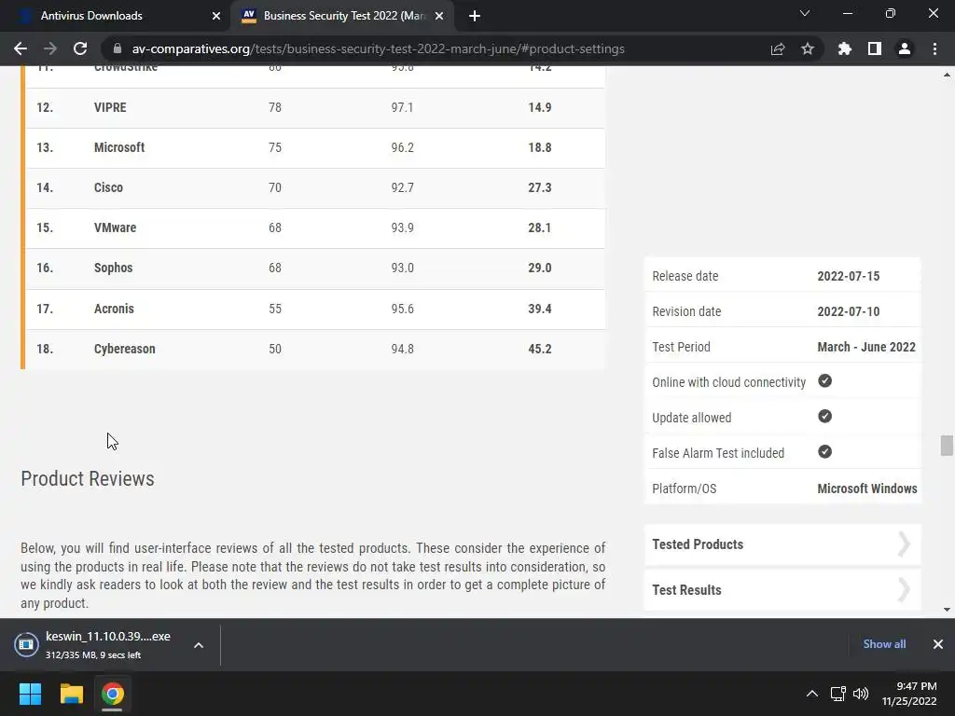Expand the Tested Products section

[x=782, y=544]
